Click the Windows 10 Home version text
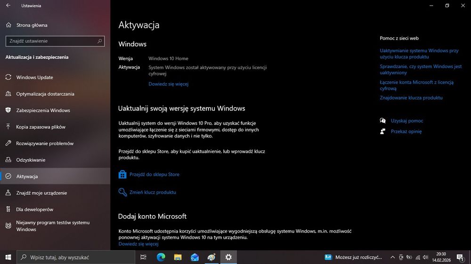Image resolution: width=471 pixels, height=264 pixels. (168, 58)
